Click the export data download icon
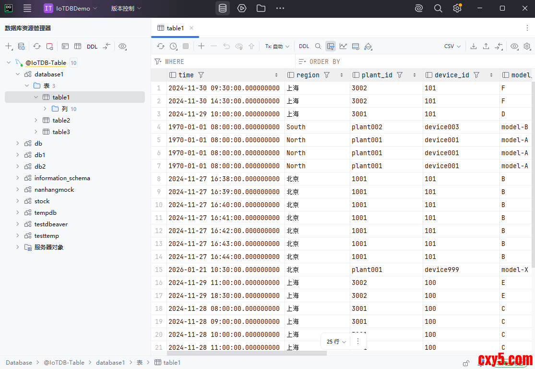Image resolution: width=535 pixels, height=369 pixels. click(474, 46)
